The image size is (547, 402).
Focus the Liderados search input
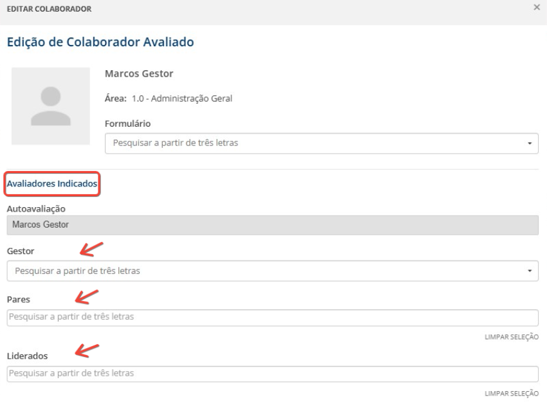[x=272, y=374]
